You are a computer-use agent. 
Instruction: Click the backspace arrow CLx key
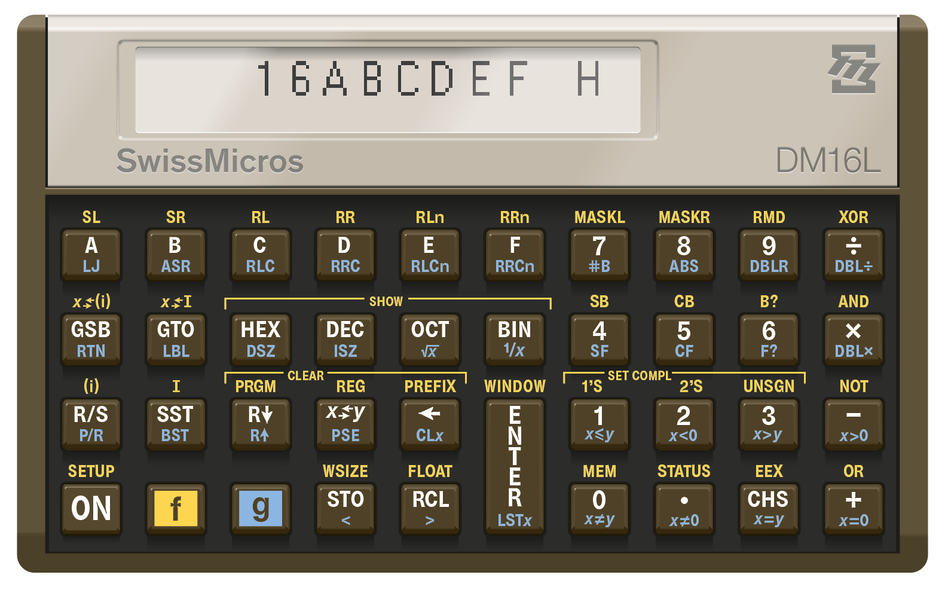click(430, 424)
